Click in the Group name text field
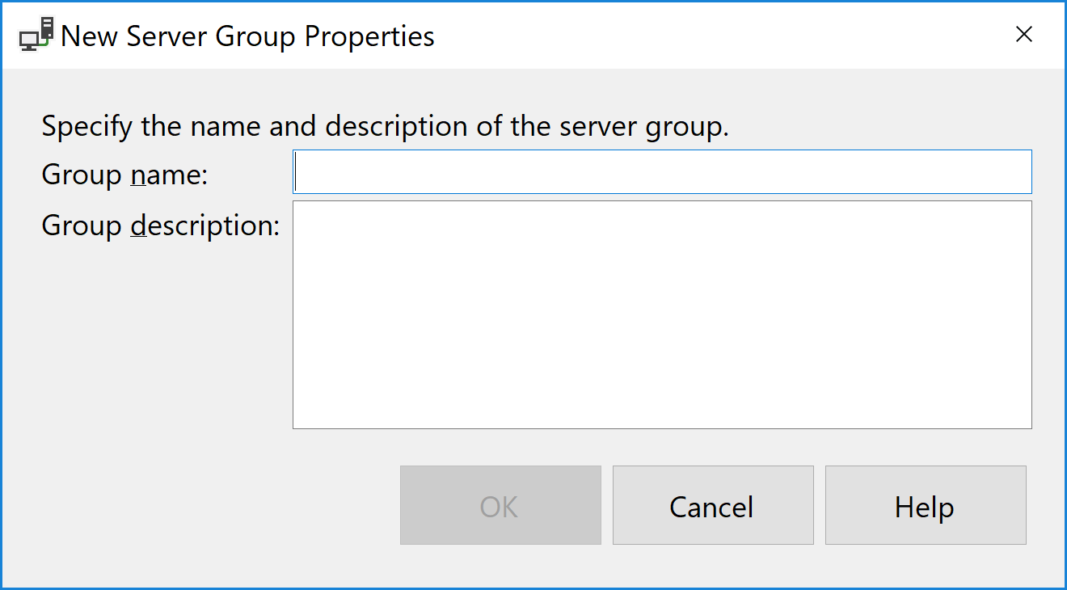This screenshot has height=590, width=1067. tap(662, 172)
